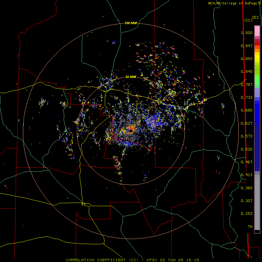Click the 0.947 scale value
The width and height of the screenshot is (262, 262).
tap(247, 46)
